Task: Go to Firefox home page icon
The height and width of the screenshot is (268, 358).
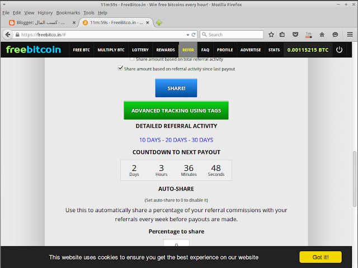Action: tap(322, 35)
